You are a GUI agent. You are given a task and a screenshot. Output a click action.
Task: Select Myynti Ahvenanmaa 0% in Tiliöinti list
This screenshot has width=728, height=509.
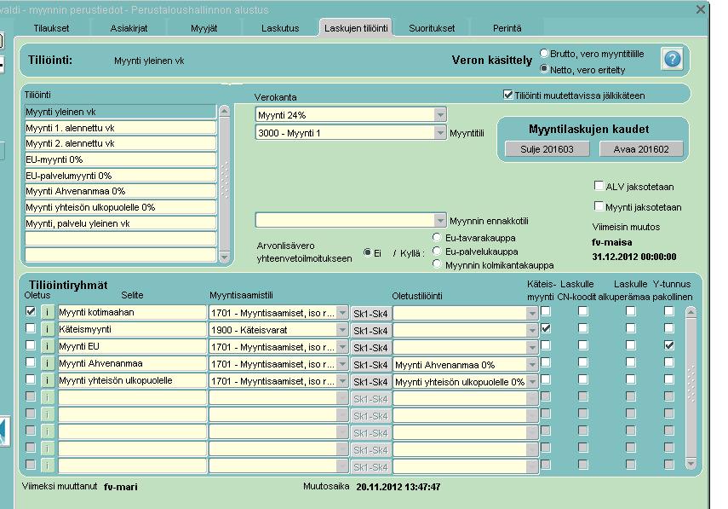click(121, 191)
